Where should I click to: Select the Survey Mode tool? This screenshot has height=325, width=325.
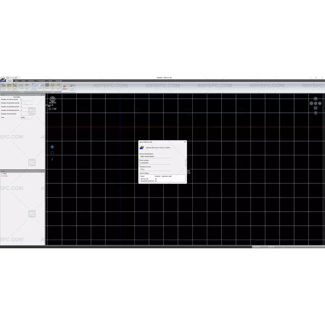[71, 87]
